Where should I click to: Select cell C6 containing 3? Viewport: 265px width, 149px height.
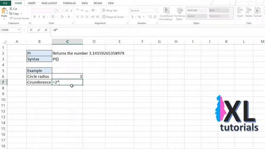(67, 76)
